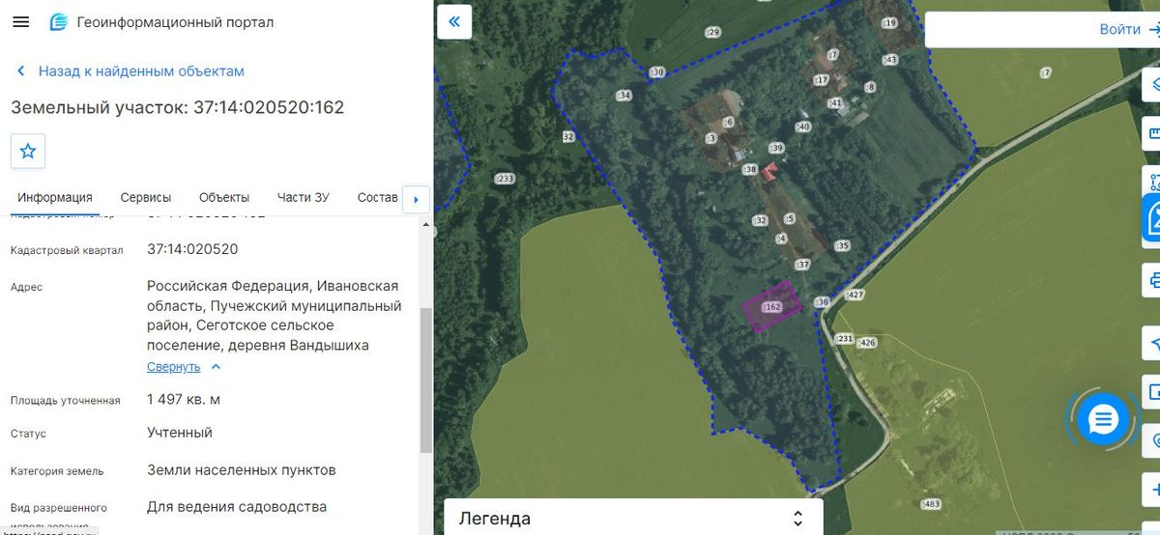Viewport: 1160px width, 535px height.
Task: Click parcel label 233 on map
Action: click(x=505, y=179)
